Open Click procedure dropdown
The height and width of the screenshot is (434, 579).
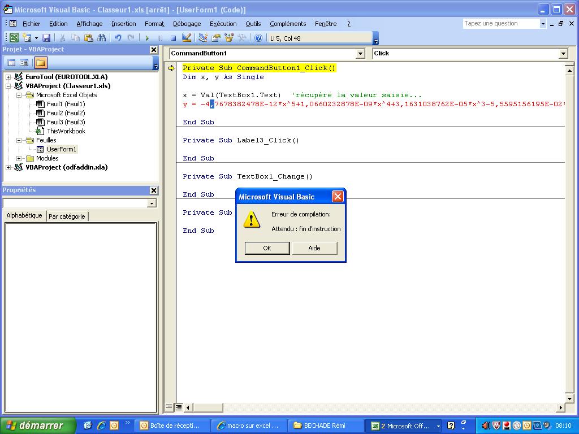(x=563, y=54)
